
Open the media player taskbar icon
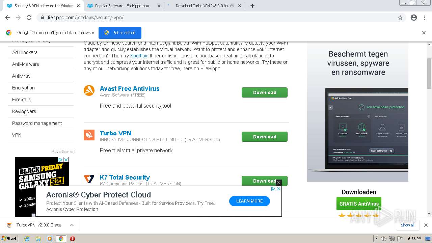tap(50, 239)
